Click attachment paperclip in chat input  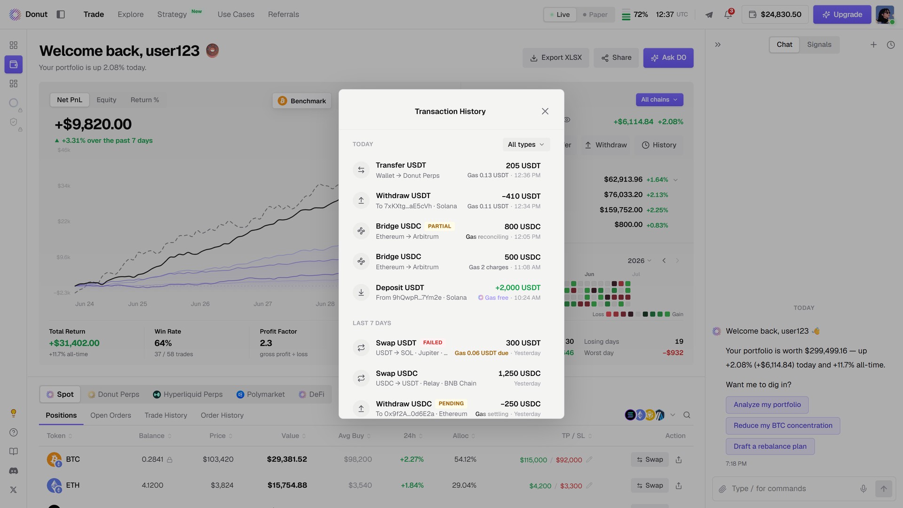[x=722, y=489]
